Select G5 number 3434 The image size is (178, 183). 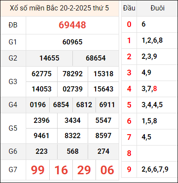point(72,121)
